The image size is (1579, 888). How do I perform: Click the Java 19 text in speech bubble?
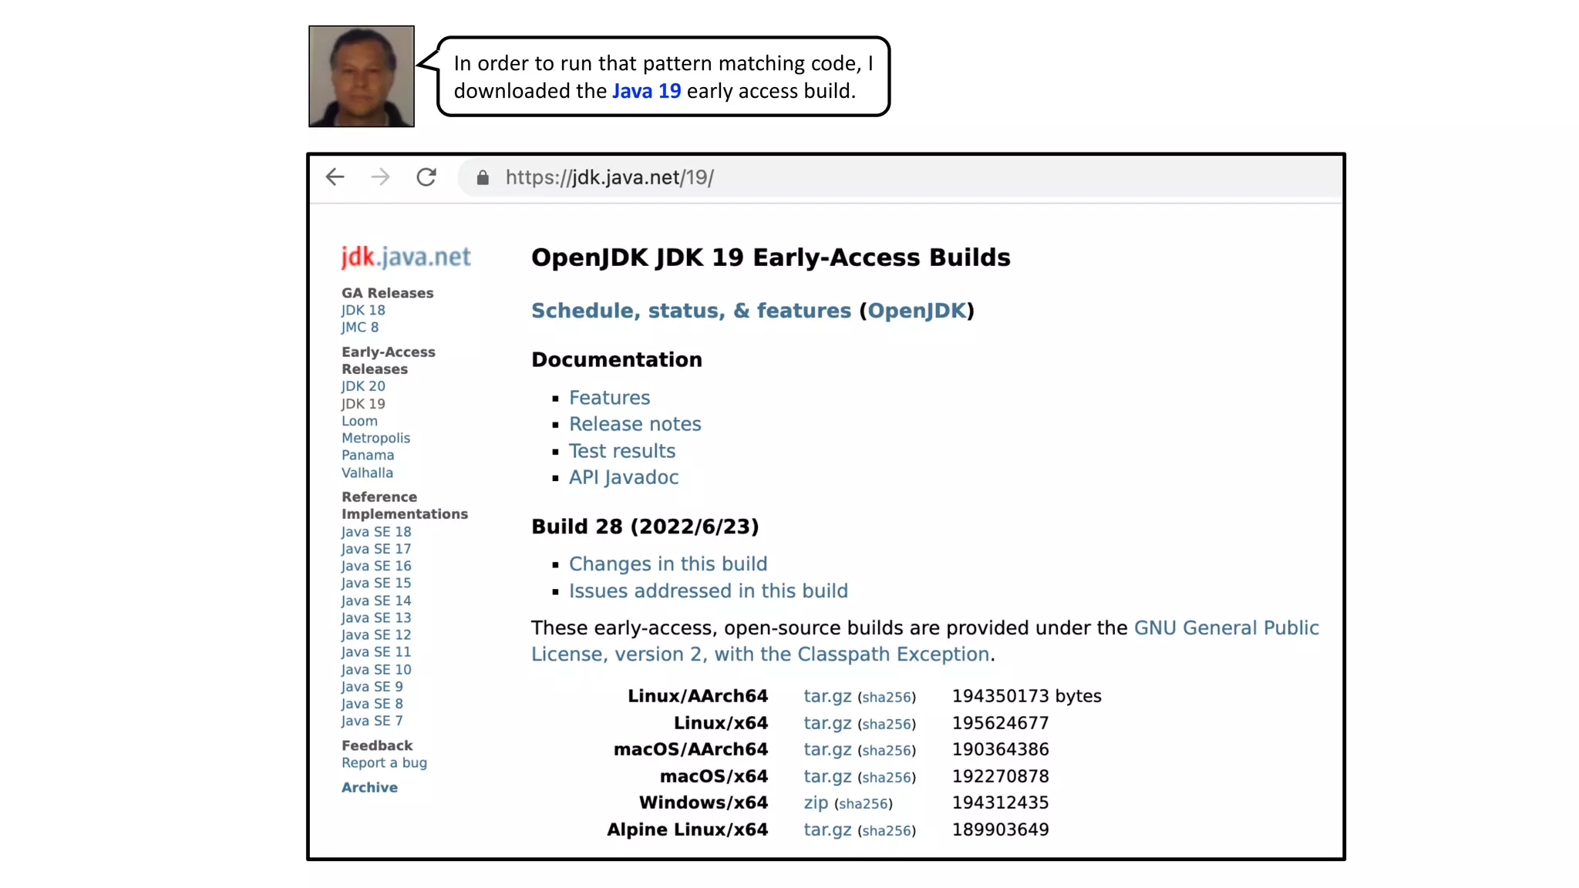(646, 91)
